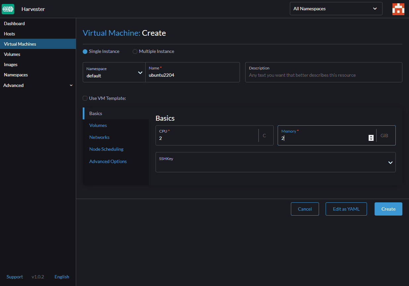Open the user avatar menu
409x286 pixels.
click(398, 9)
